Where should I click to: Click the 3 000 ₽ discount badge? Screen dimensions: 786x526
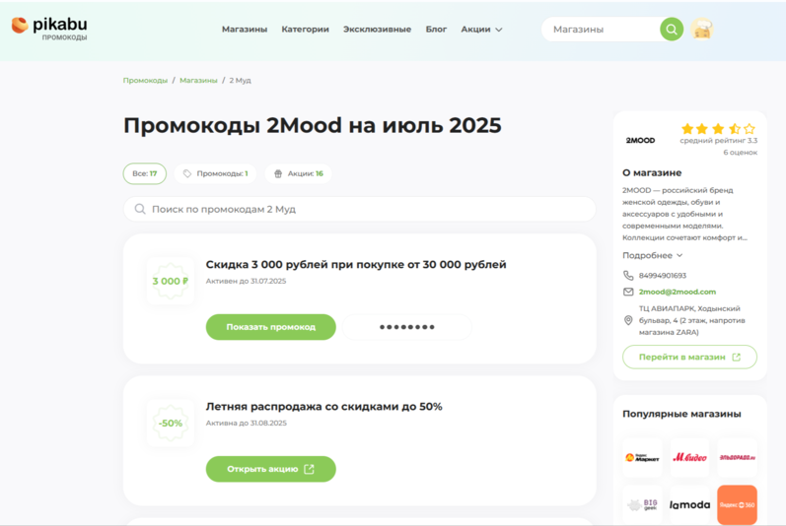coord(171,282)
